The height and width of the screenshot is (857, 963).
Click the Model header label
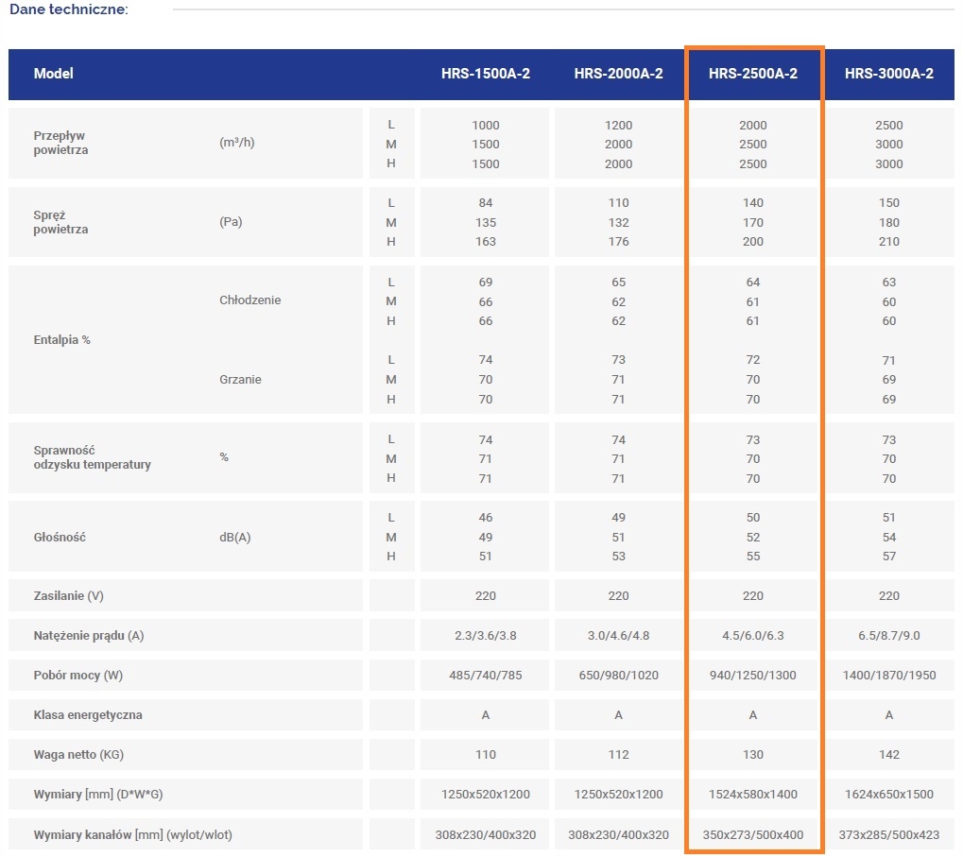(x=54, y=74)
